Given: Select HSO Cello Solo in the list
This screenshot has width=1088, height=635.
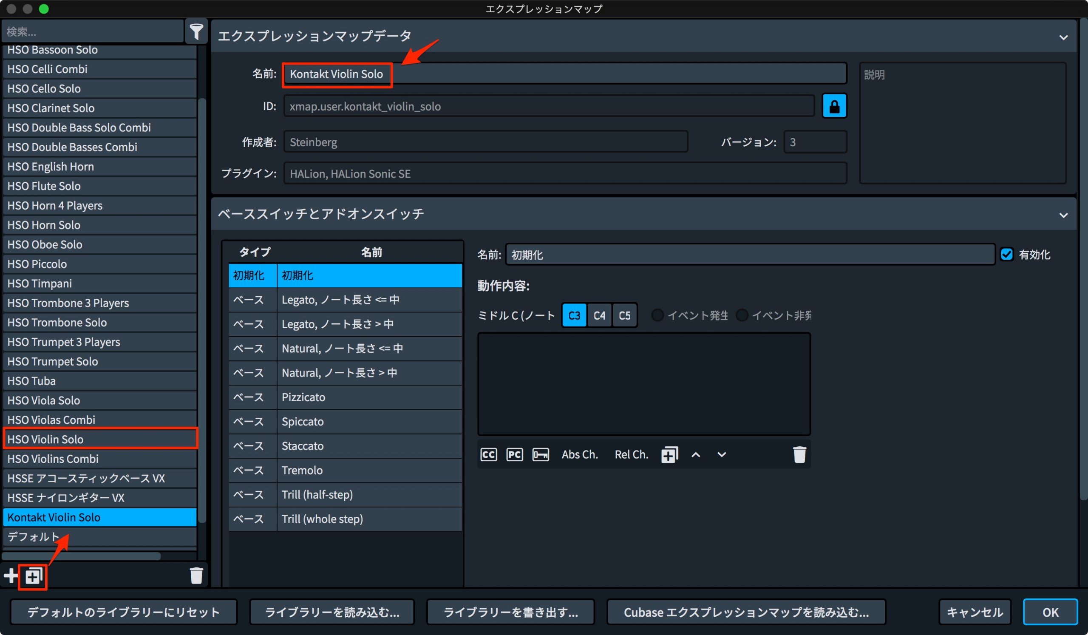Looking at the screenshot, I should (x=100, y=88).
